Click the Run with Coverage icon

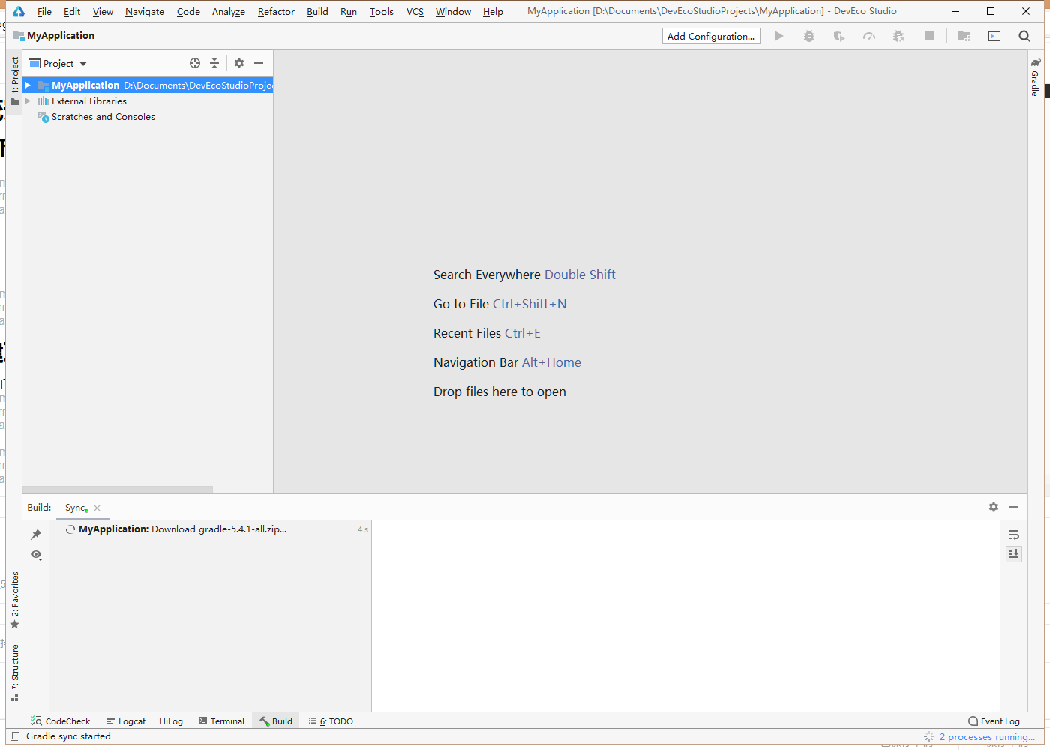[x=839, y=36]
